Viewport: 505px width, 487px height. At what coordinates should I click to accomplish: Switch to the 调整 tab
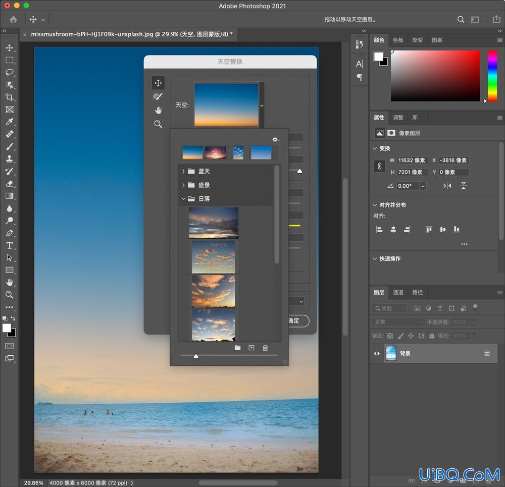pos(398,118)
